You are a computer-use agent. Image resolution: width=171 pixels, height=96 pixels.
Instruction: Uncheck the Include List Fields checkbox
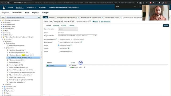59,45
